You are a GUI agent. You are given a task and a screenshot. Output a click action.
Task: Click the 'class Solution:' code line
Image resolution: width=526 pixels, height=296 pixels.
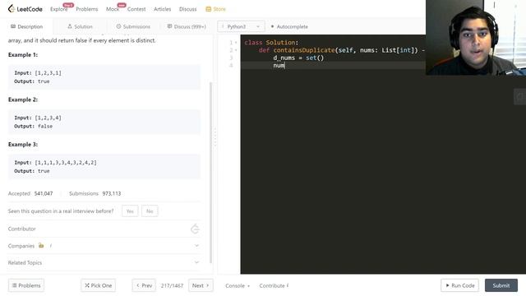point(271,43)
